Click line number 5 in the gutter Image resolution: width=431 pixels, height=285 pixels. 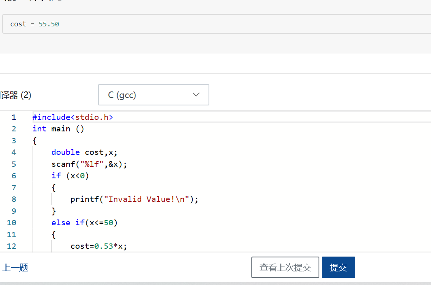(x=14, y=164)
